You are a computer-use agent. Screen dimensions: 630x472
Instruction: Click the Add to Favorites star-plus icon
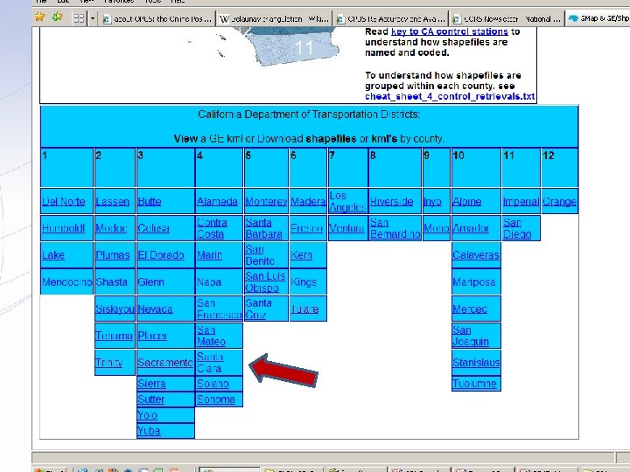58,17
